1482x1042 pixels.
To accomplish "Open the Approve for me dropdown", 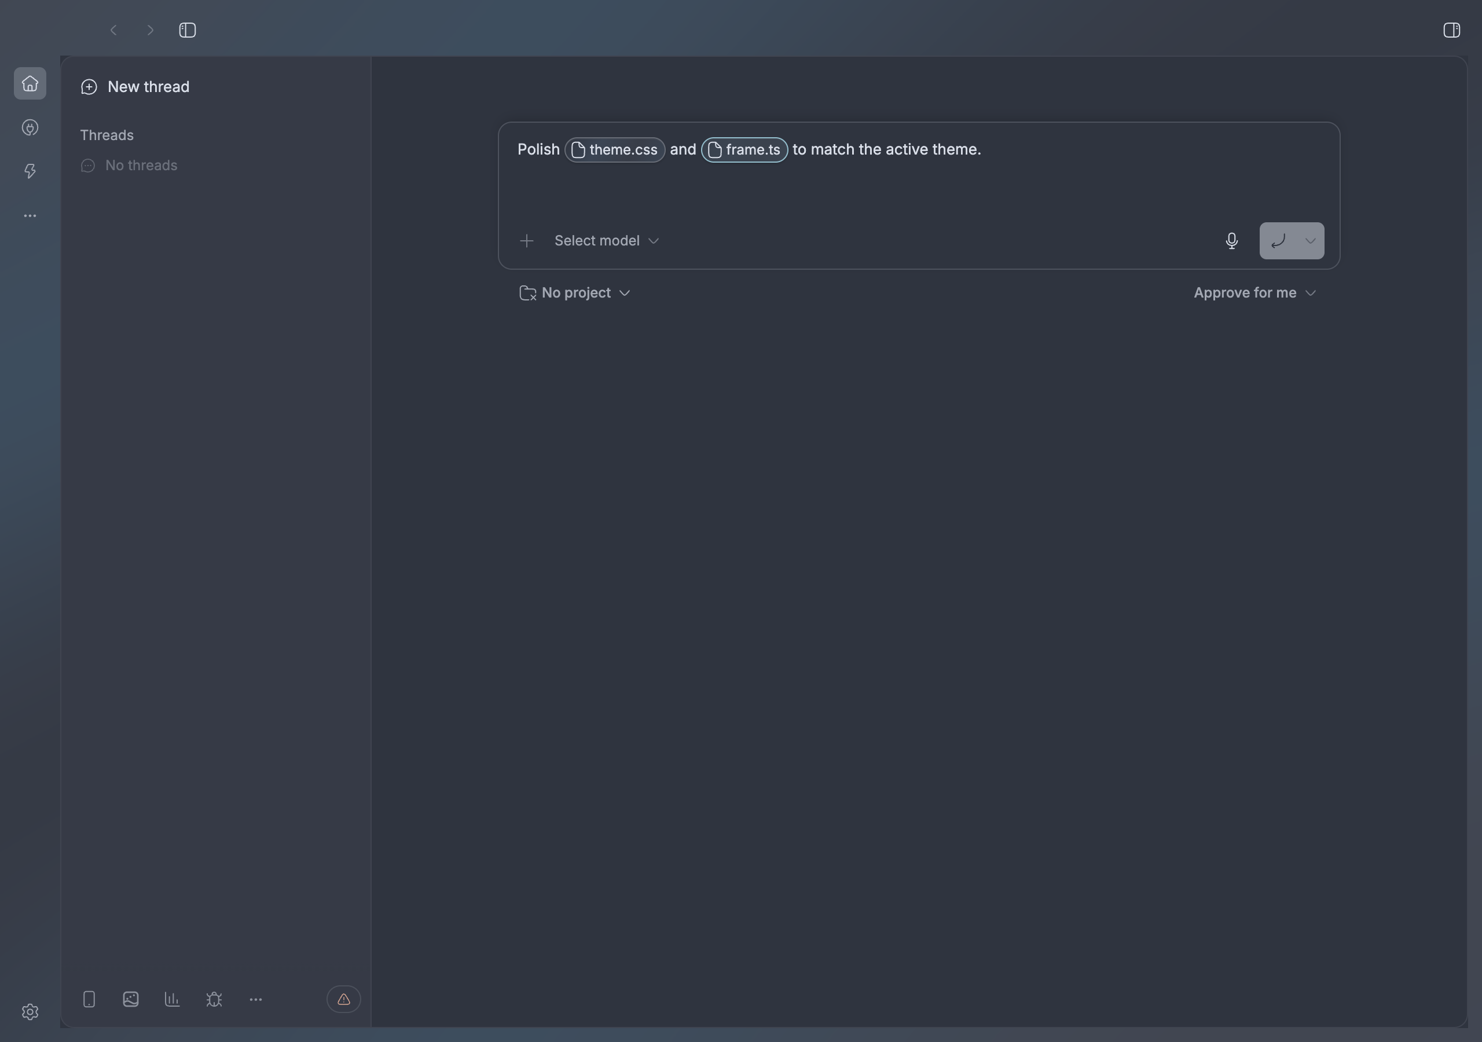I will click(x=1255, y=293).
